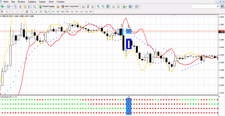Open the MetaEditor book icon
The height and width of the screenshot is (116, 225).
[58, 6]
